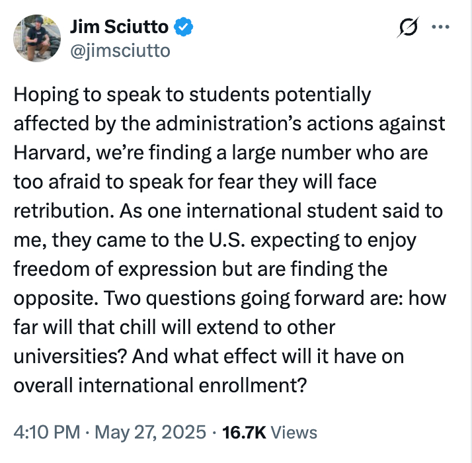The height and width of the screenshot is (463, 472).
Task: Click the May 27, 2025 date
Action: click(149, 433)
